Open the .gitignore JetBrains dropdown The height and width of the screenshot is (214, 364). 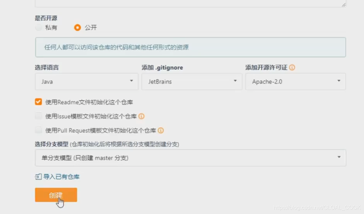(192, 81)
